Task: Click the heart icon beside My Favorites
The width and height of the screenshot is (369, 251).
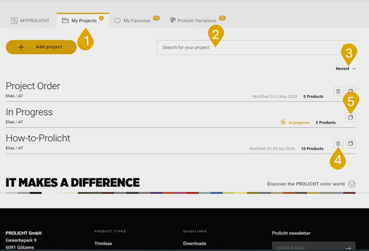Action: pos(118,21)
